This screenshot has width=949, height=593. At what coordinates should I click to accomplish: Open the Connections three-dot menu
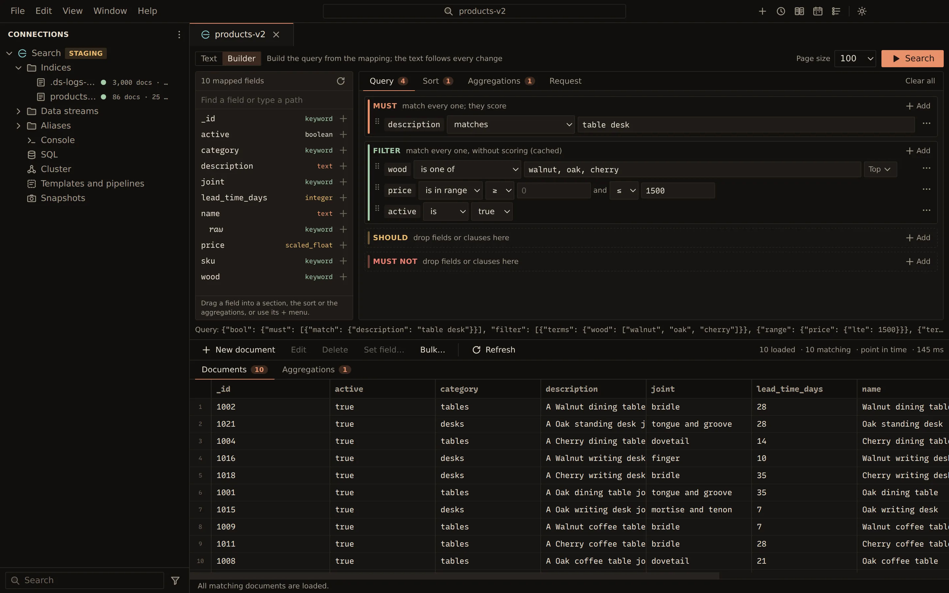tap(179, 35)
